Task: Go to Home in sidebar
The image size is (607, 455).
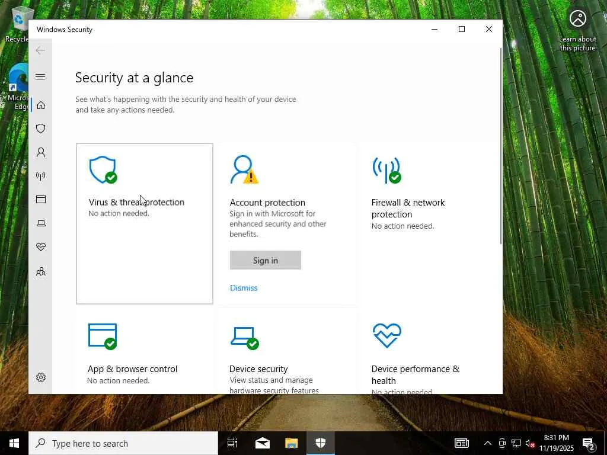Action: (41, 105)
